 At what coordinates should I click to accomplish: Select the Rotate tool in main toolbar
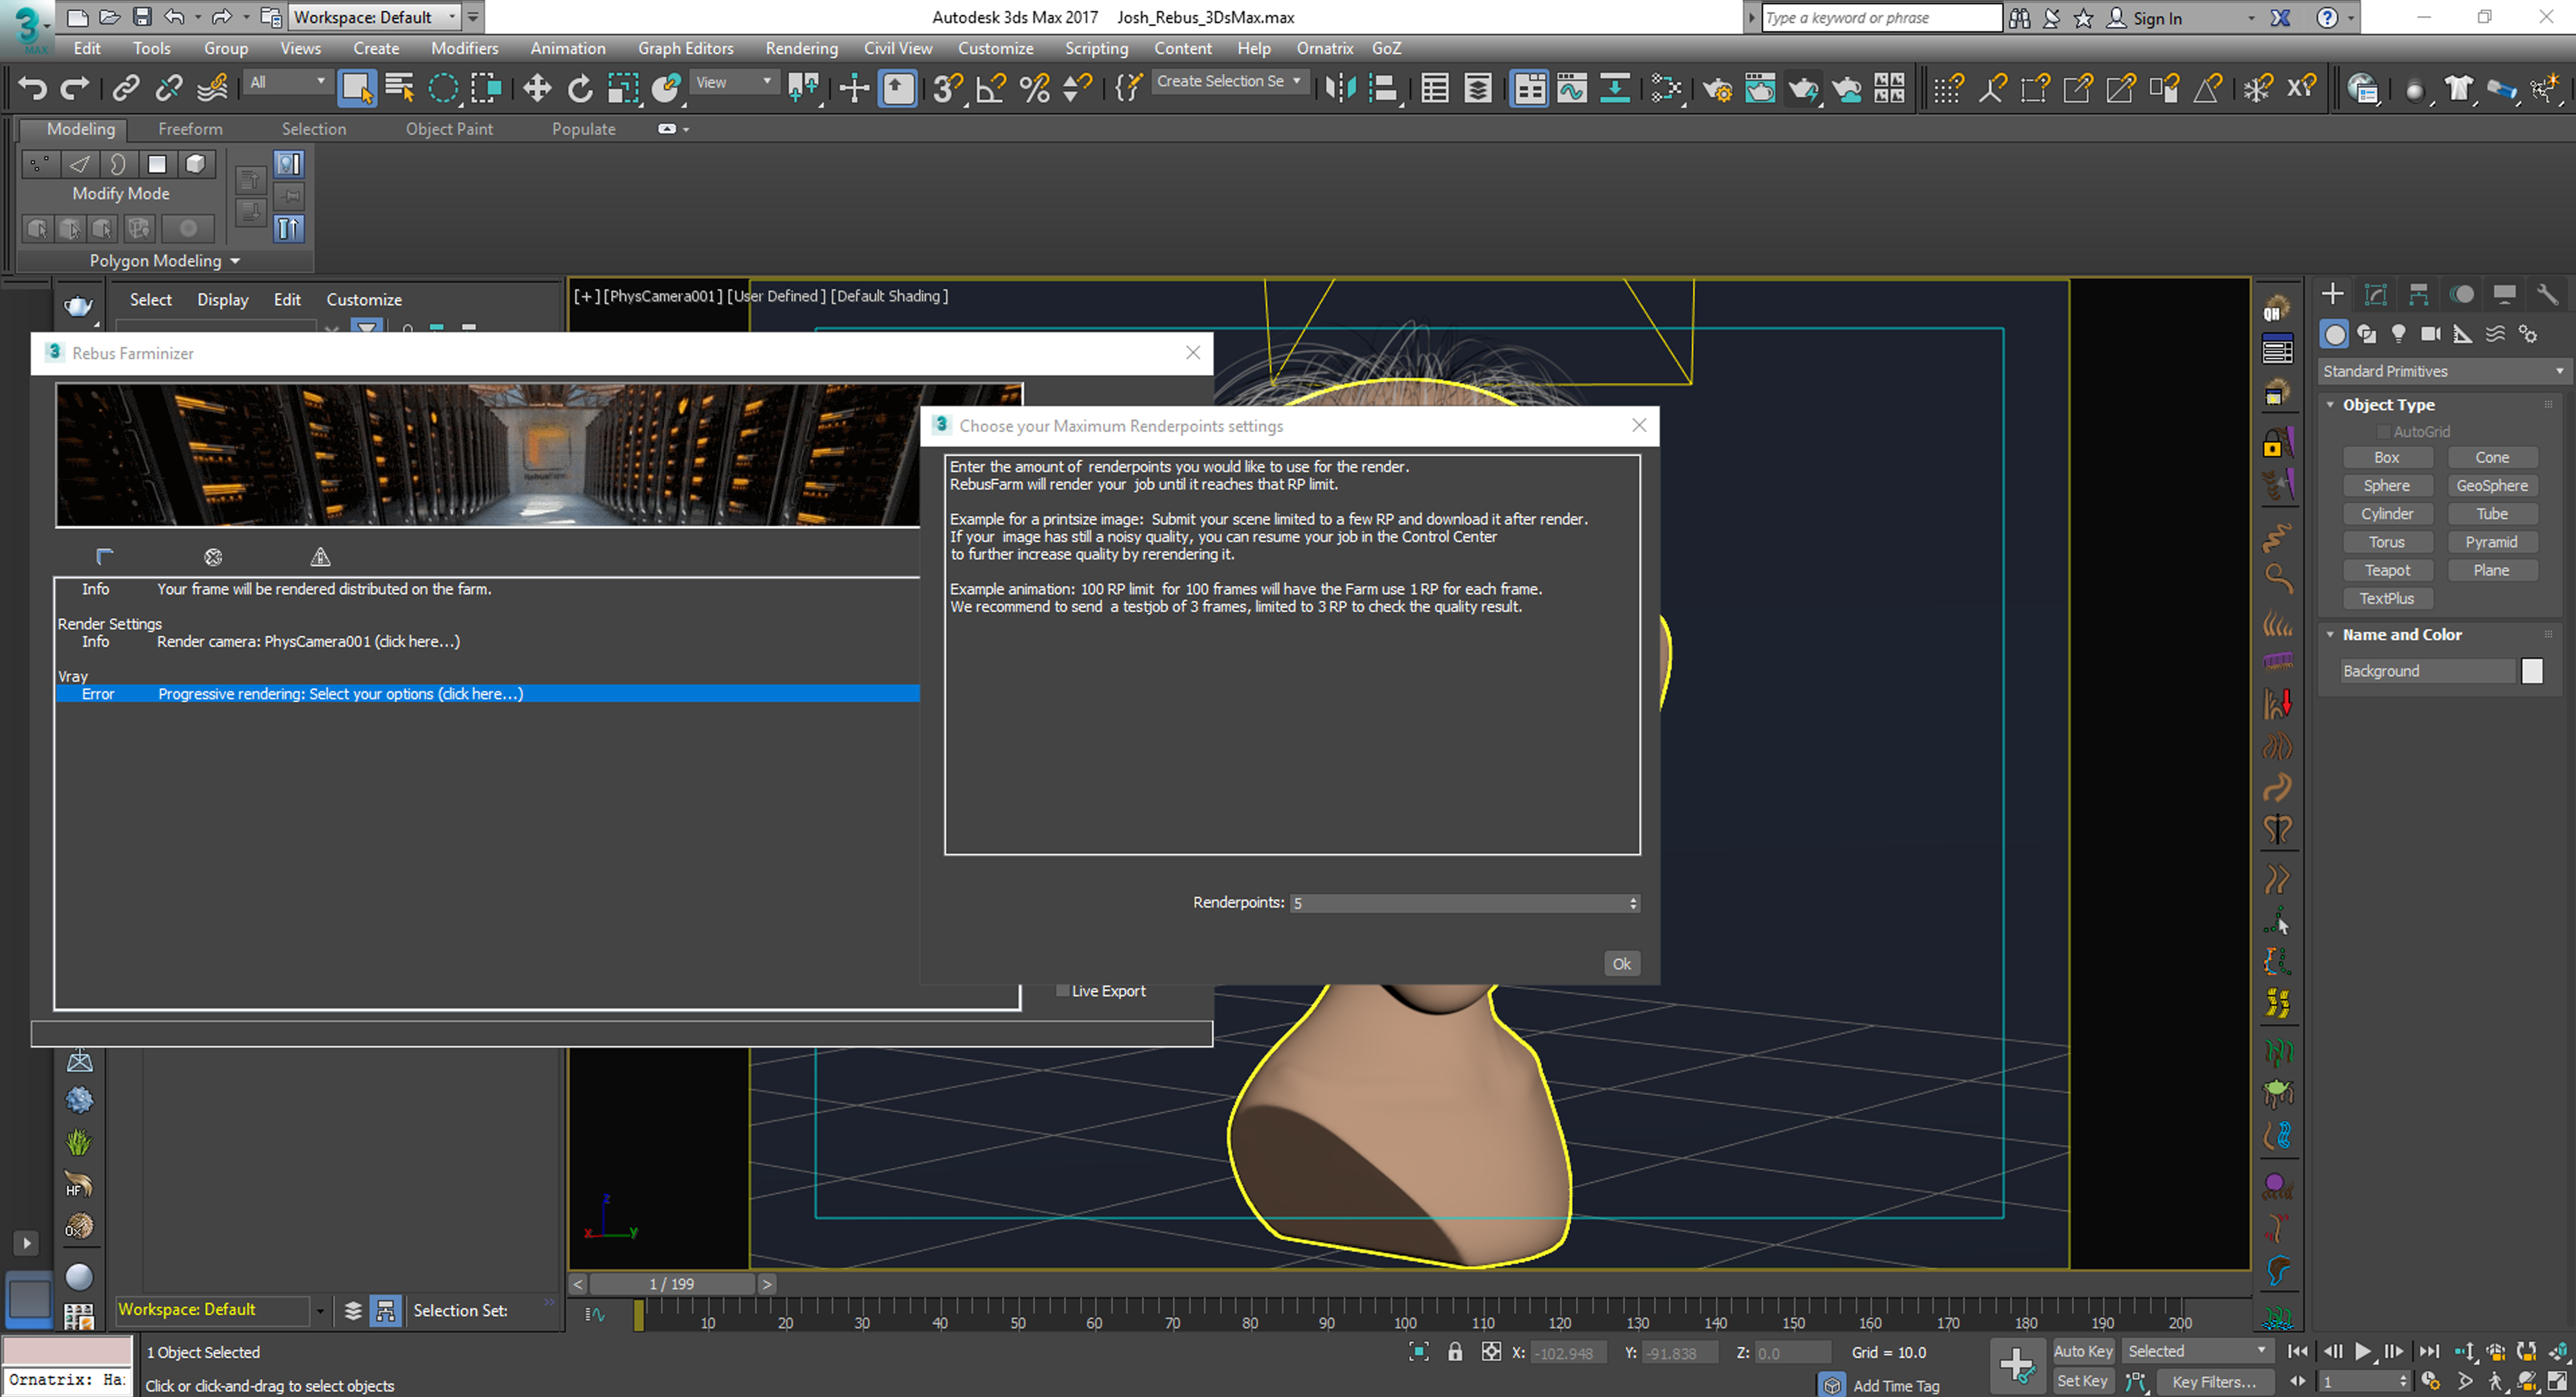coord(580,88)
